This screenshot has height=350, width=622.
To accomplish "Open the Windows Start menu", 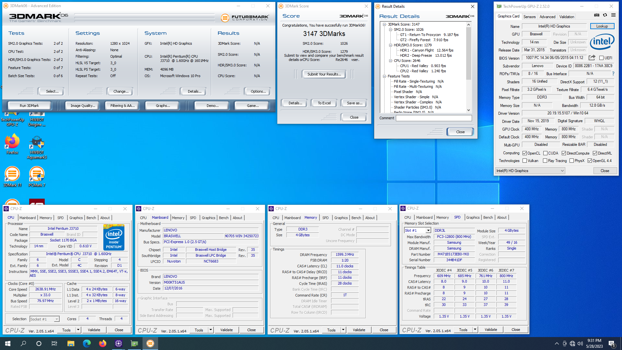I will click(x=8, y=344).
